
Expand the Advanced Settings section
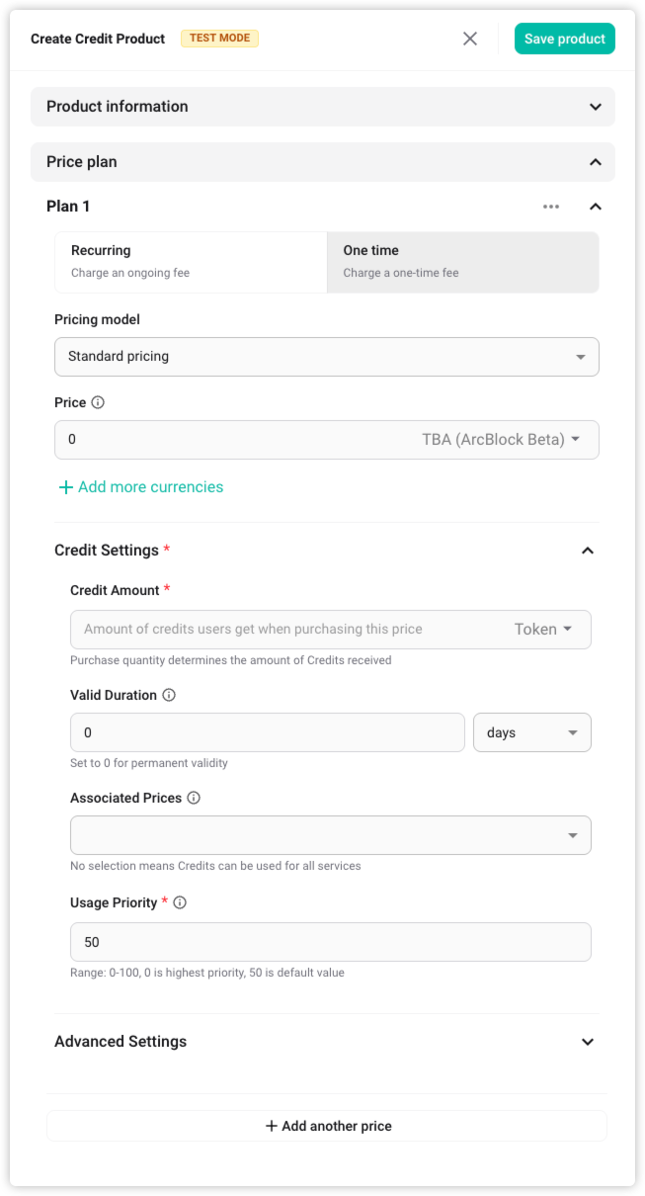click(x=588, y=1042)
